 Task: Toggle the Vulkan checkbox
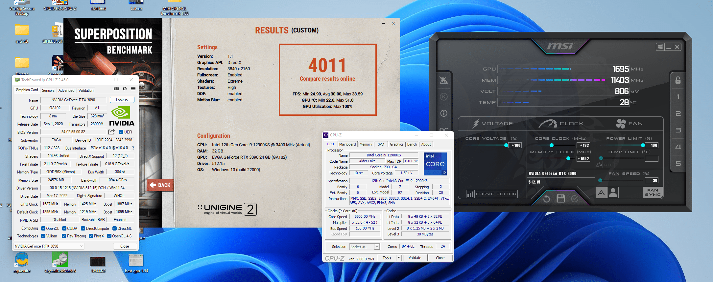[x=43, y=236]
